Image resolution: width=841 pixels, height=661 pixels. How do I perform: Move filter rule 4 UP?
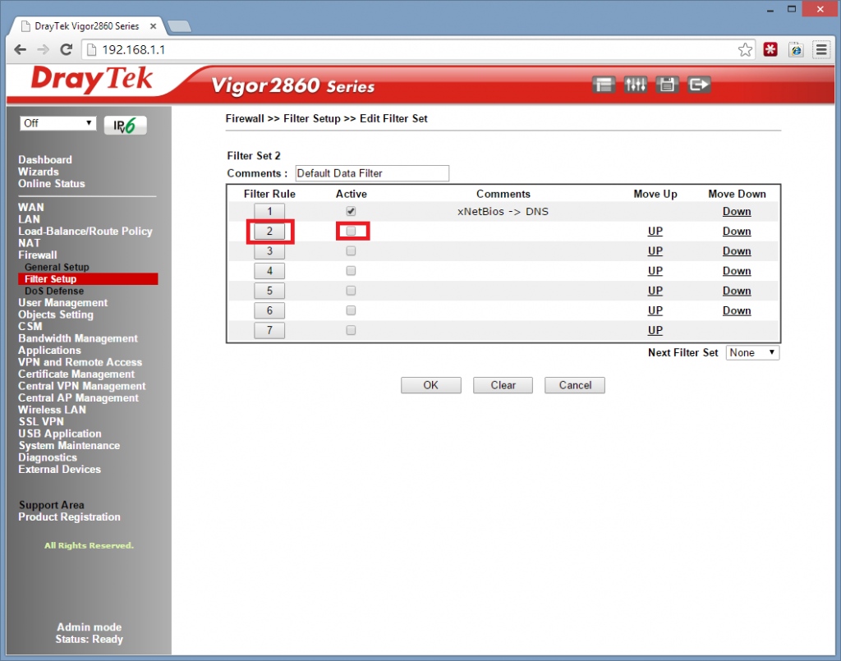[x=655, y=271]
